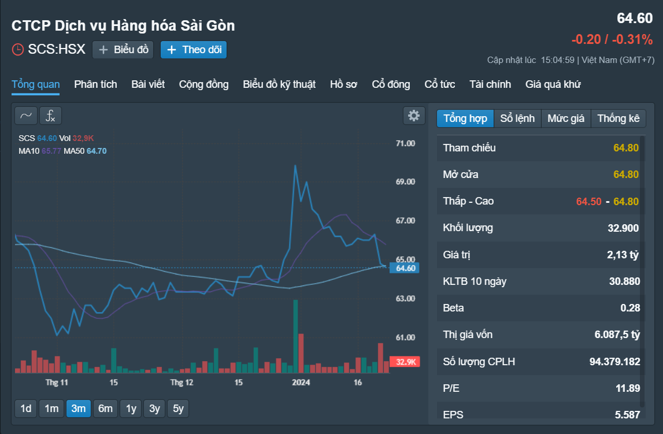Click Số lượng CPLH value 94.379.182
The height and width of the screenshot is (434, 663).
click(615, 362)
